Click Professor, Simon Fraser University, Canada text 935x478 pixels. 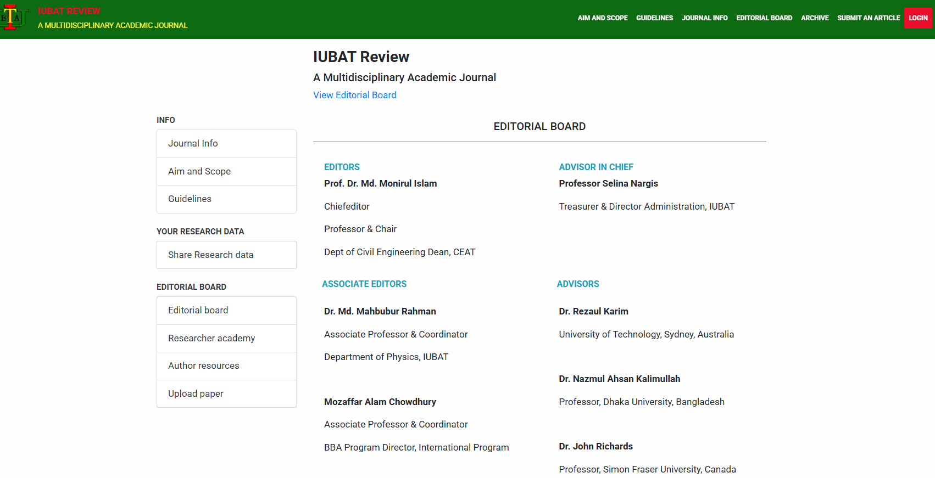point(647,469)
